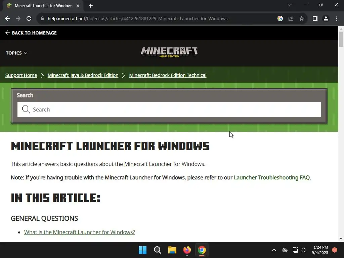Click the Google icon in the address bar
This screenshot has width=344, height=258.
coord(280,19)
